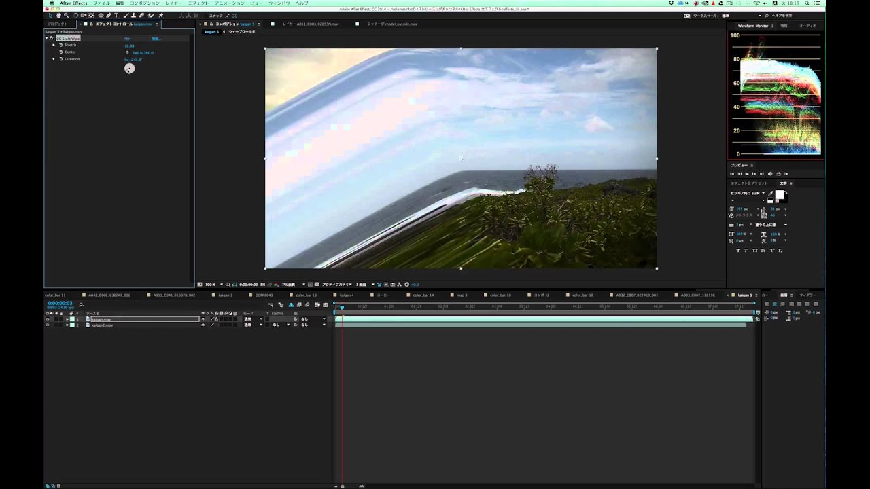This screenshot has height=489, width=870.
Task: Switch to the プロジェクト panel tab
Action: tap(57, 24)
